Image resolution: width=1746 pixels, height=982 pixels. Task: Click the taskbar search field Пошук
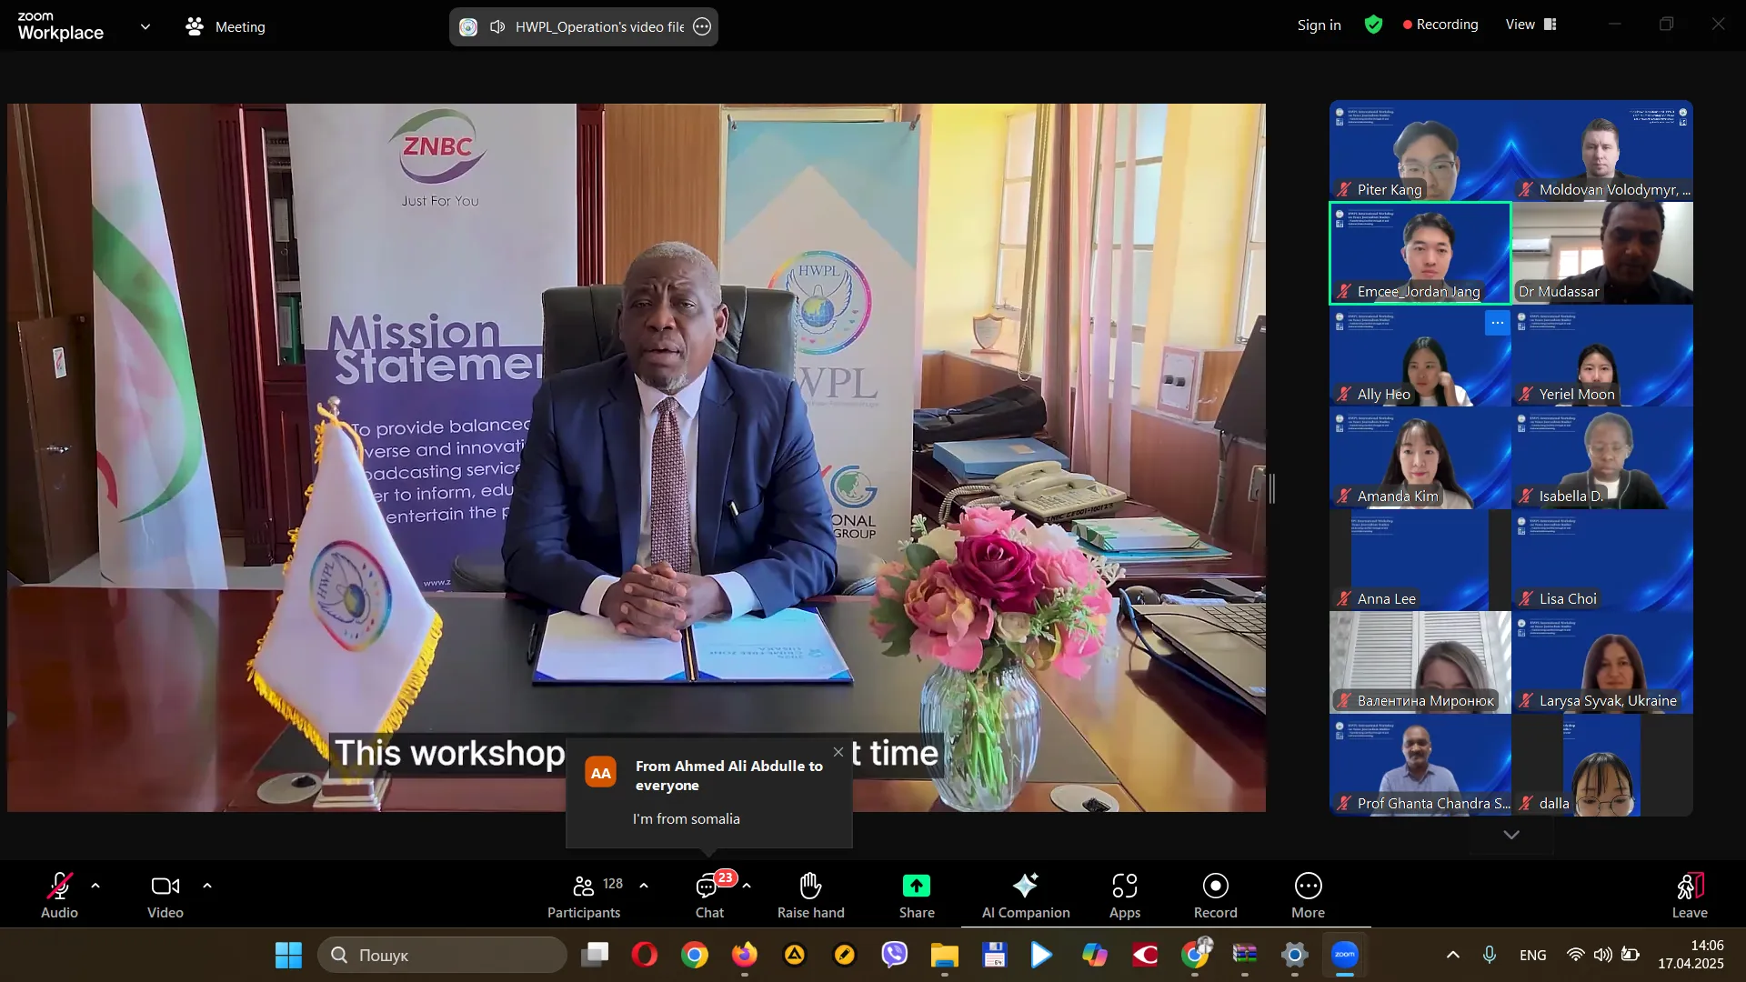[443, 955]
